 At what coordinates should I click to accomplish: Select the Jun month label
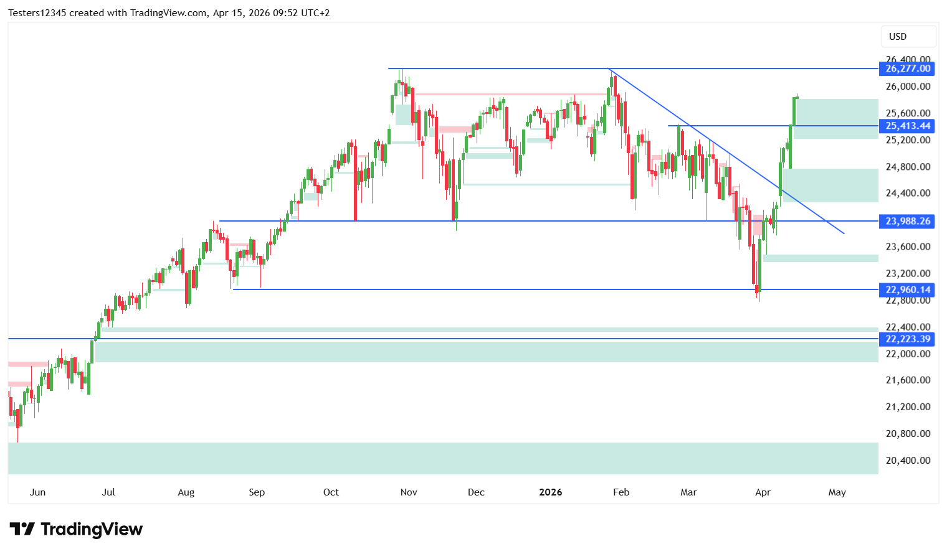click(x=37, y=492)
